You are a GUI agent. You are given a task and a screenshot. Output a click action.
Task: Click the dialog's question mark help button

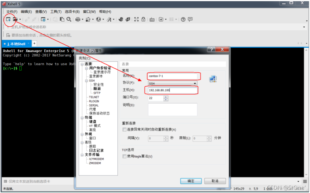tap(211, 49)
